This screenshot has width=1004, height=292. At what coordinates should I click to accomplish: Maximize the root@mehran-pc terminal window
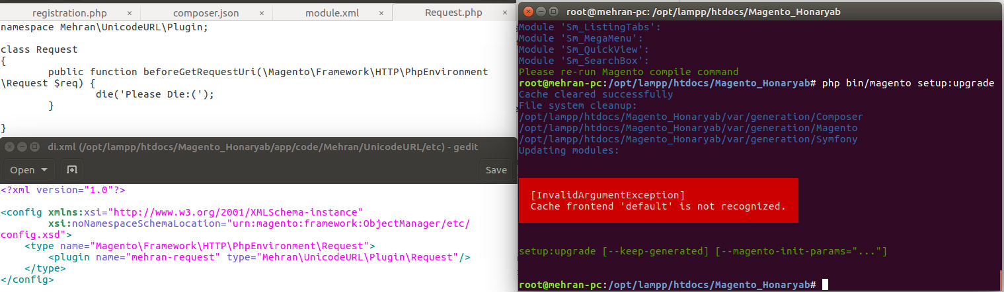pos(553,12)
